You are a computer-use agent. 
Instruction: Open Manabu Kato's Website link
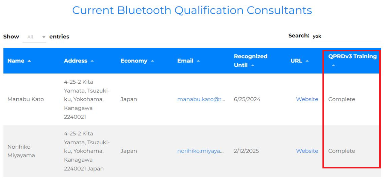[x=307, y=99]
